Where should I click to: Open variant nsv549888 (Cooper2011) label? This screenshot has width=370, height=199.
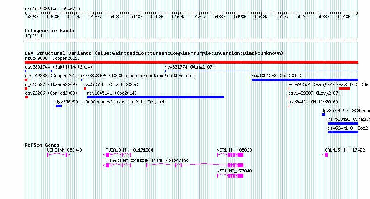tap(52, 76)
